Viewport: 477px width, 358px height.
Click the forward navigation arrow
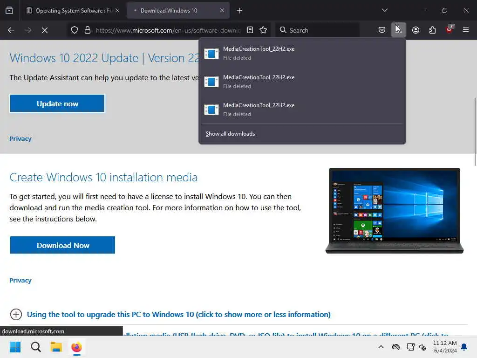27,30
